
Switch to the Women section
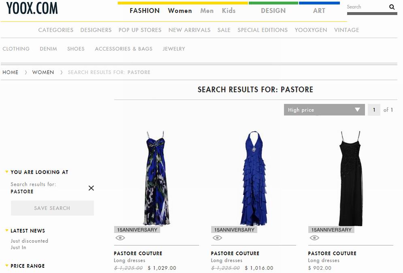click(x=180, y=11)
